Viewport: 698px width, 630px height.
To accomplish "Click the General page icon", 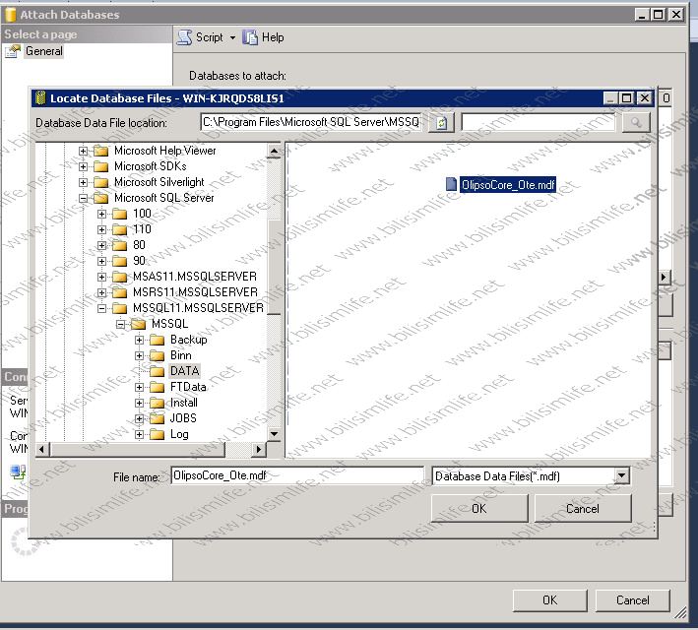I will [12, 52].
